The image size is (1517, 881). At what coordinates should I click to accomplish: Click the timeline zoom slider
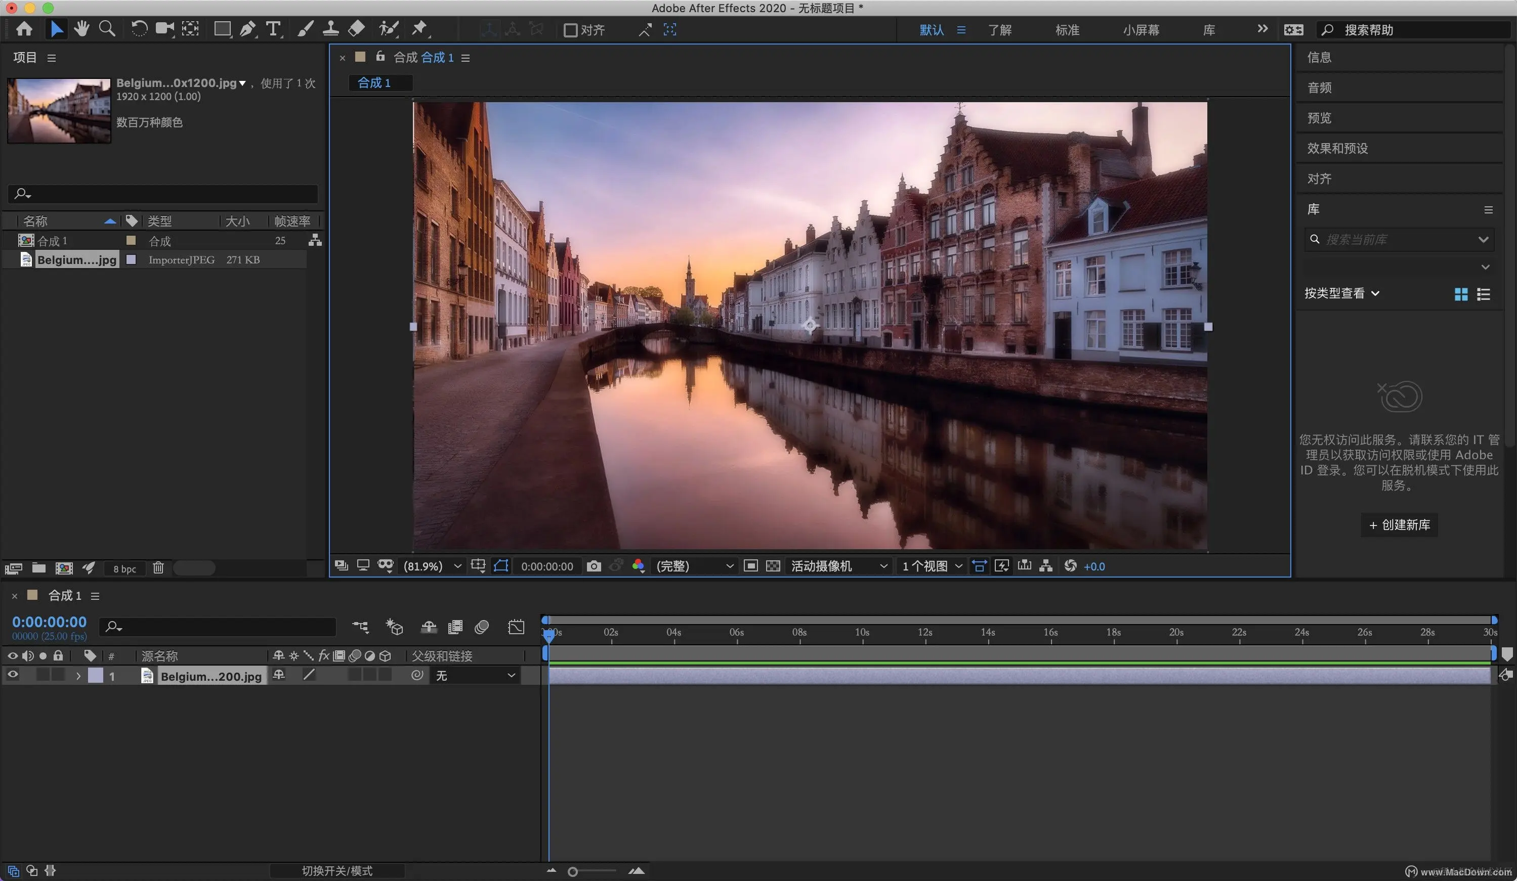573,871
